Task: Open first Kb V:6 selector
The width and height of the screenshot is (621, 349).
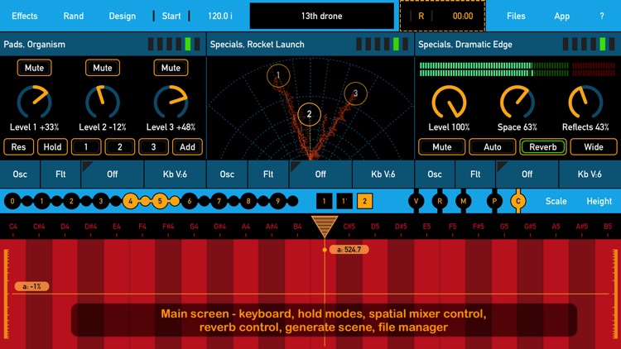Action: pyautogui.click(x=175, y=174)
